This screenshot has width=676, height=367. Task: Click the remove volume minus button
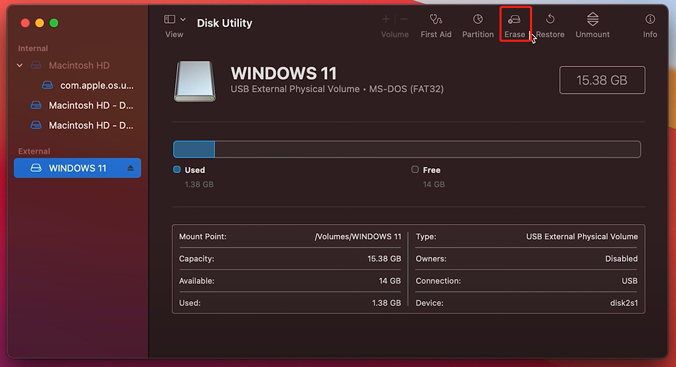coord(404,19)
